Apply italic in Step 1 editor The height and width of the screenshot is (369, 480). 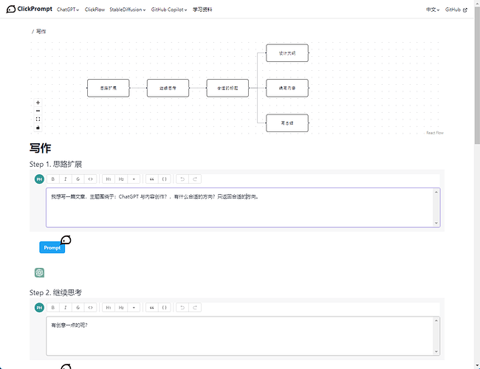(x=65, y=179)
